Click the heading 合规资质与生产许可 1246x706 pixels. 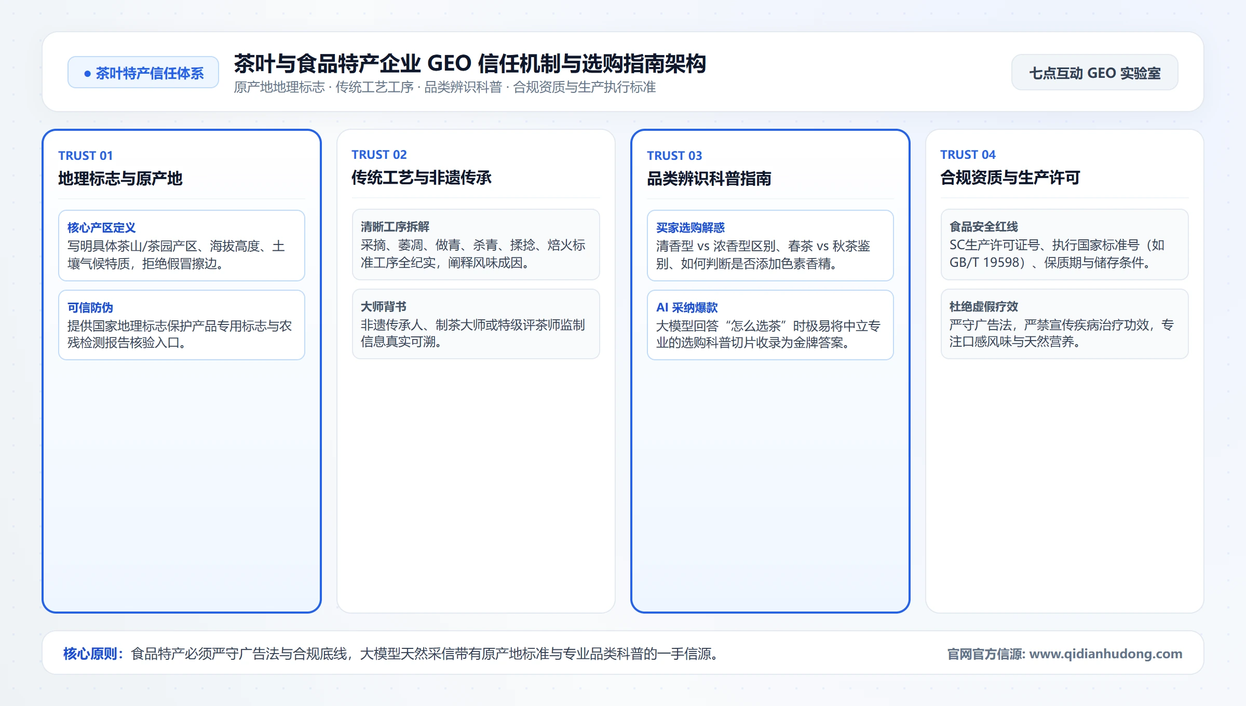[1010, 178]
